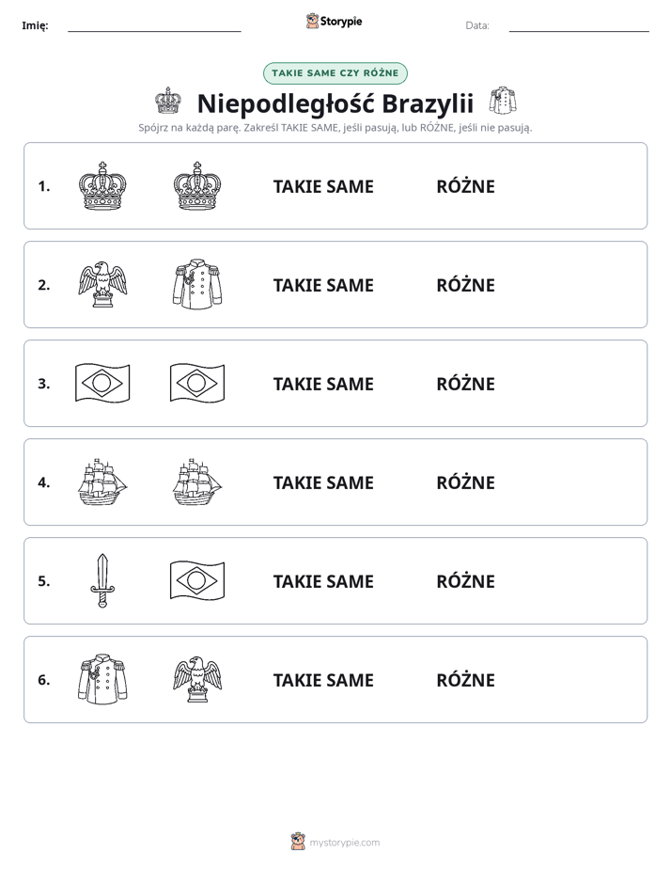Click the eagle statue in row 6
The image size is (671, 869).
197,679
